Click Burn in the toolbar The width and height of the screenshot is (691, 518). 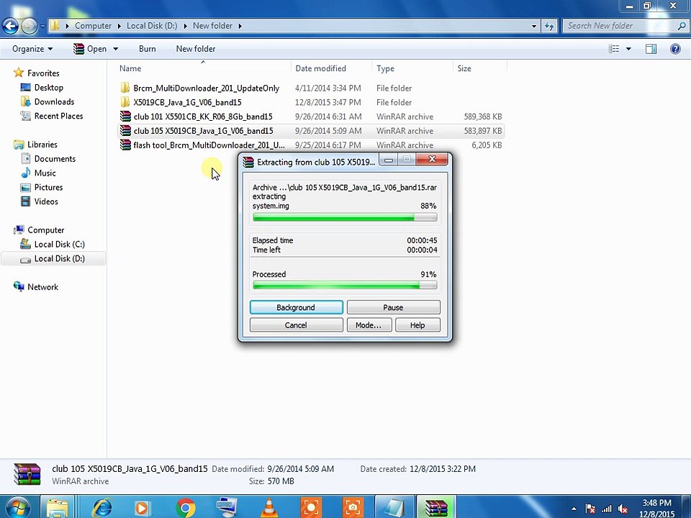click(147, 49)
